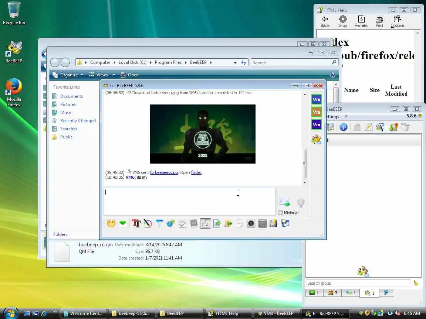Image resolution: width=426 pixels, height=319 pixels.
Task: Click the code snippet </> icon
Action: click(240, 223)
